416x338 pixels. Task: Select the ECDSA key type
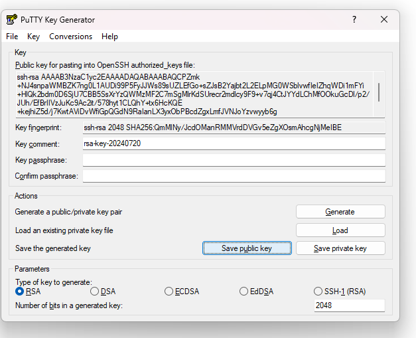coord(182,292)
